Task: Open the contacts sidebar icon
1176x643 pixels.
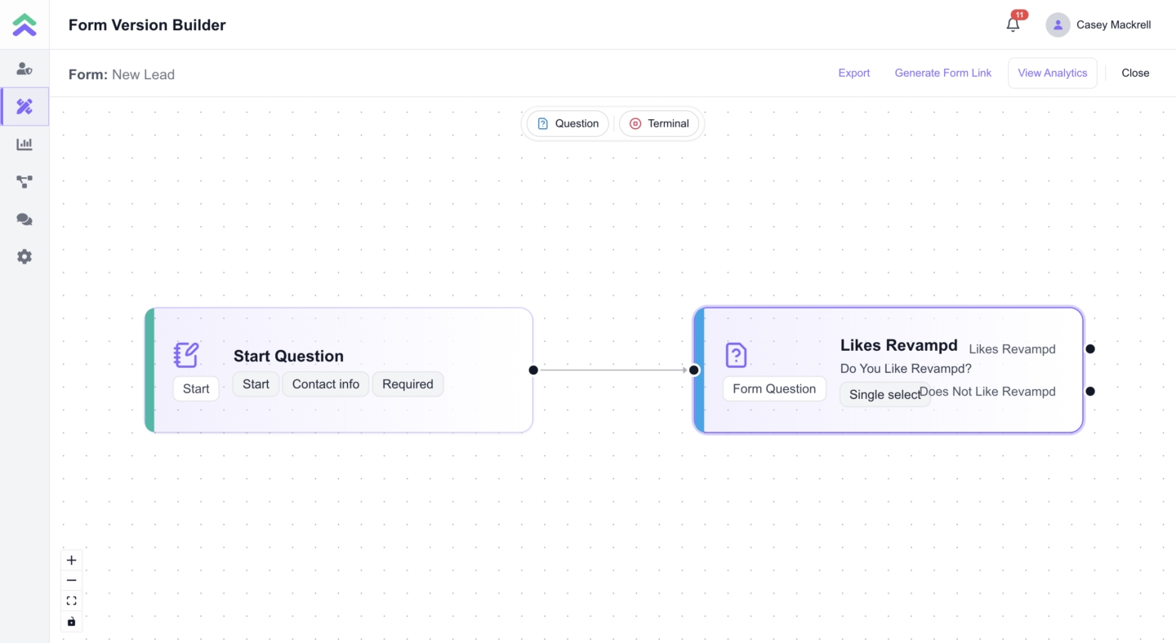Action: click(24, 69)
